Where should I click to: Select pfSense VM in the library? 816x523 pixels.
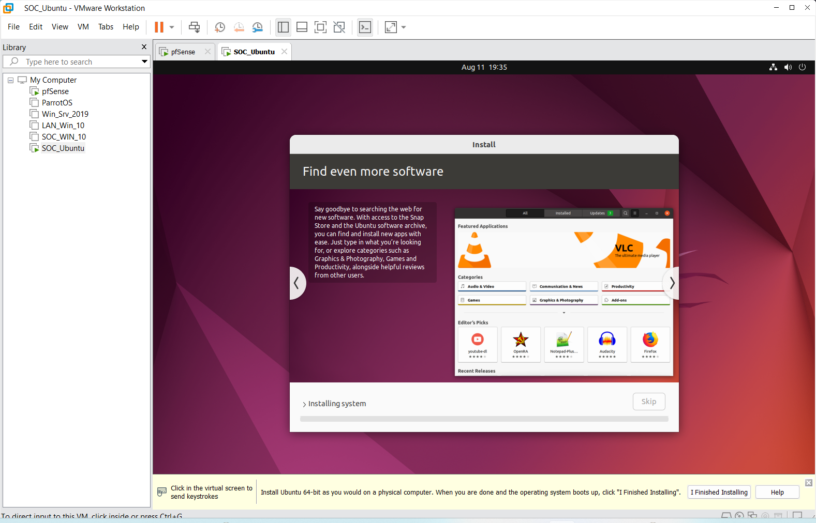click(55, 91)
